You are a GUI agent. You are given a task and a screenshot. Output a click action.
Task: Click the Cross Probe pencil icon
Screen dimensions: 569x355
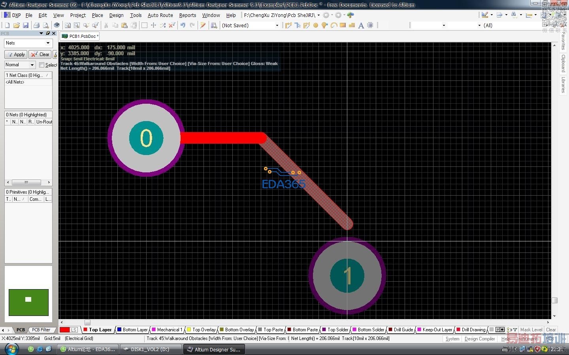coord(203,25)
